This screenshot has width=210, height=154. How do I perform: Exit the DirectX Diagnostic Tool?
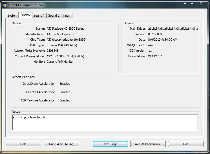tap(186, 144)
